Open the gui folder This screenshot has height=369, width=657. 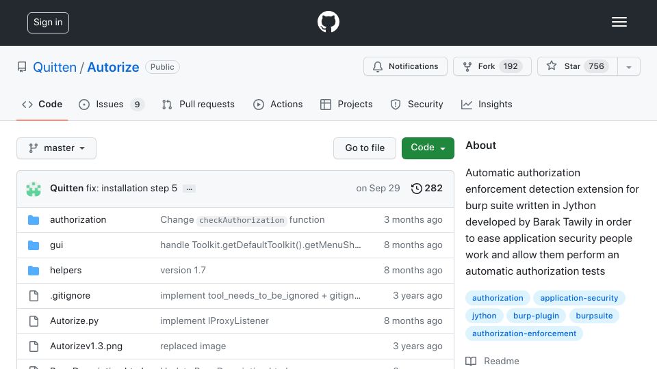pyautogui.click(x=57, y=245)
